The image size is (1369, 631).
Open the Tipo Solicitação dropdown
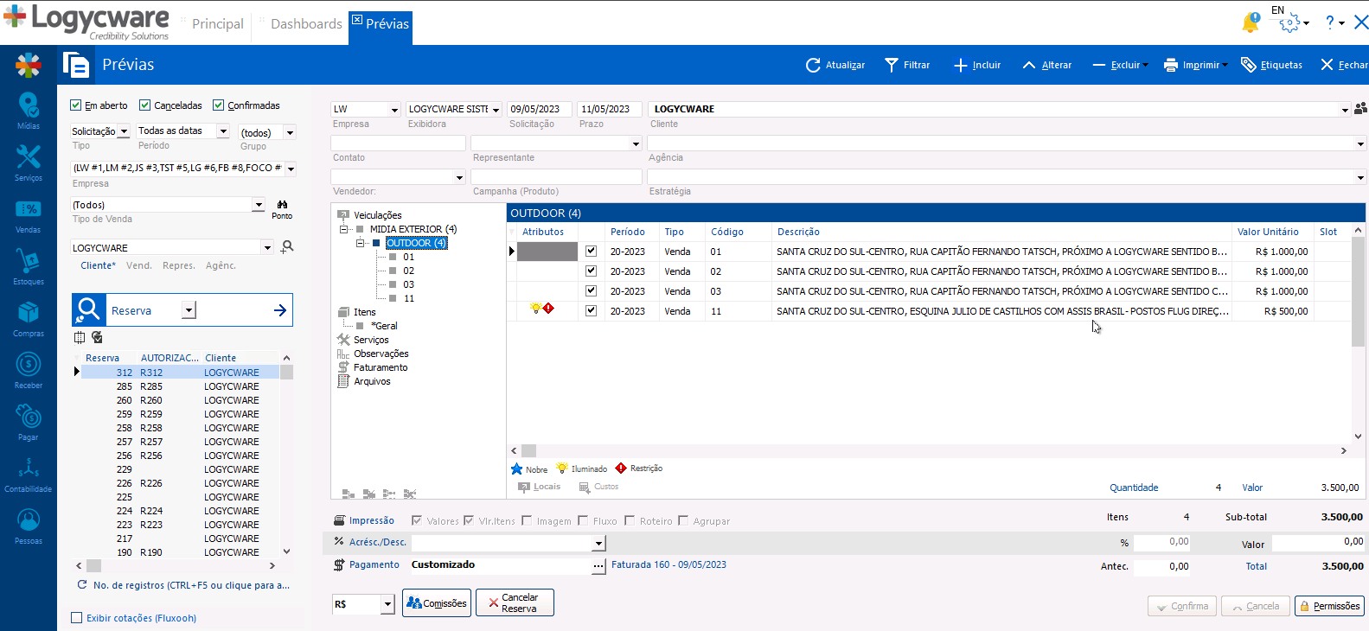124,131
